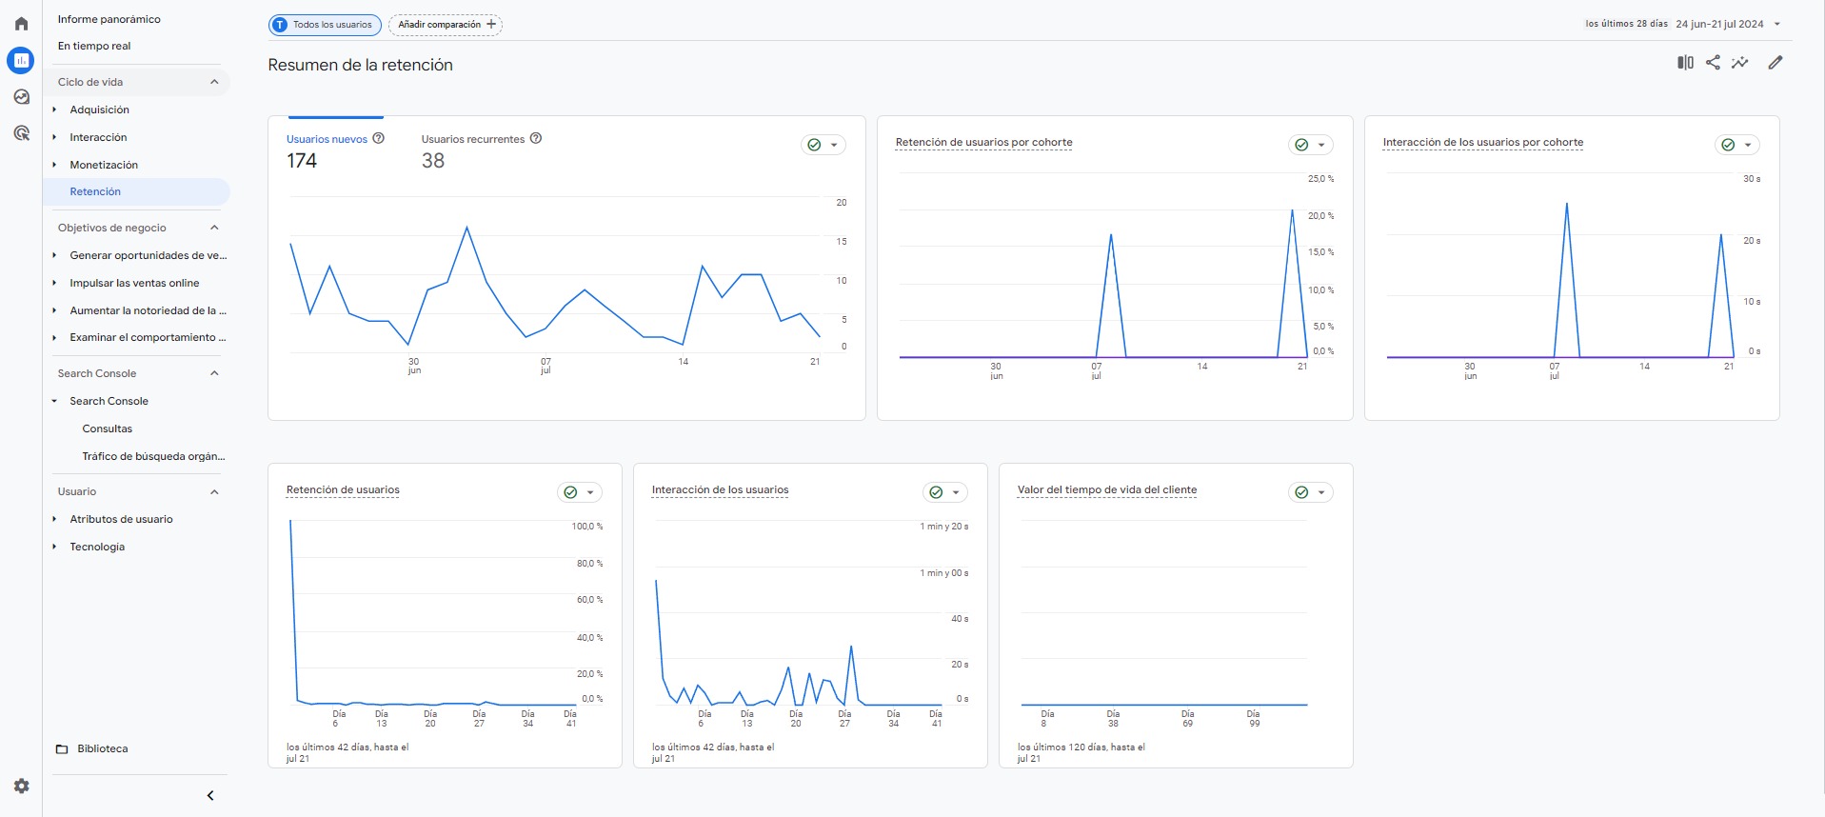
Task: Click the pencil icon to customize report
Action: tap(1775, 63)
